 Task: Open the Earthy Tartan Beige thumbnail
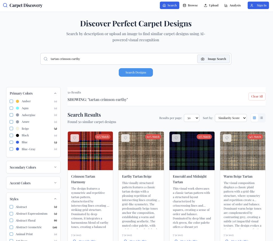point(141,151)
